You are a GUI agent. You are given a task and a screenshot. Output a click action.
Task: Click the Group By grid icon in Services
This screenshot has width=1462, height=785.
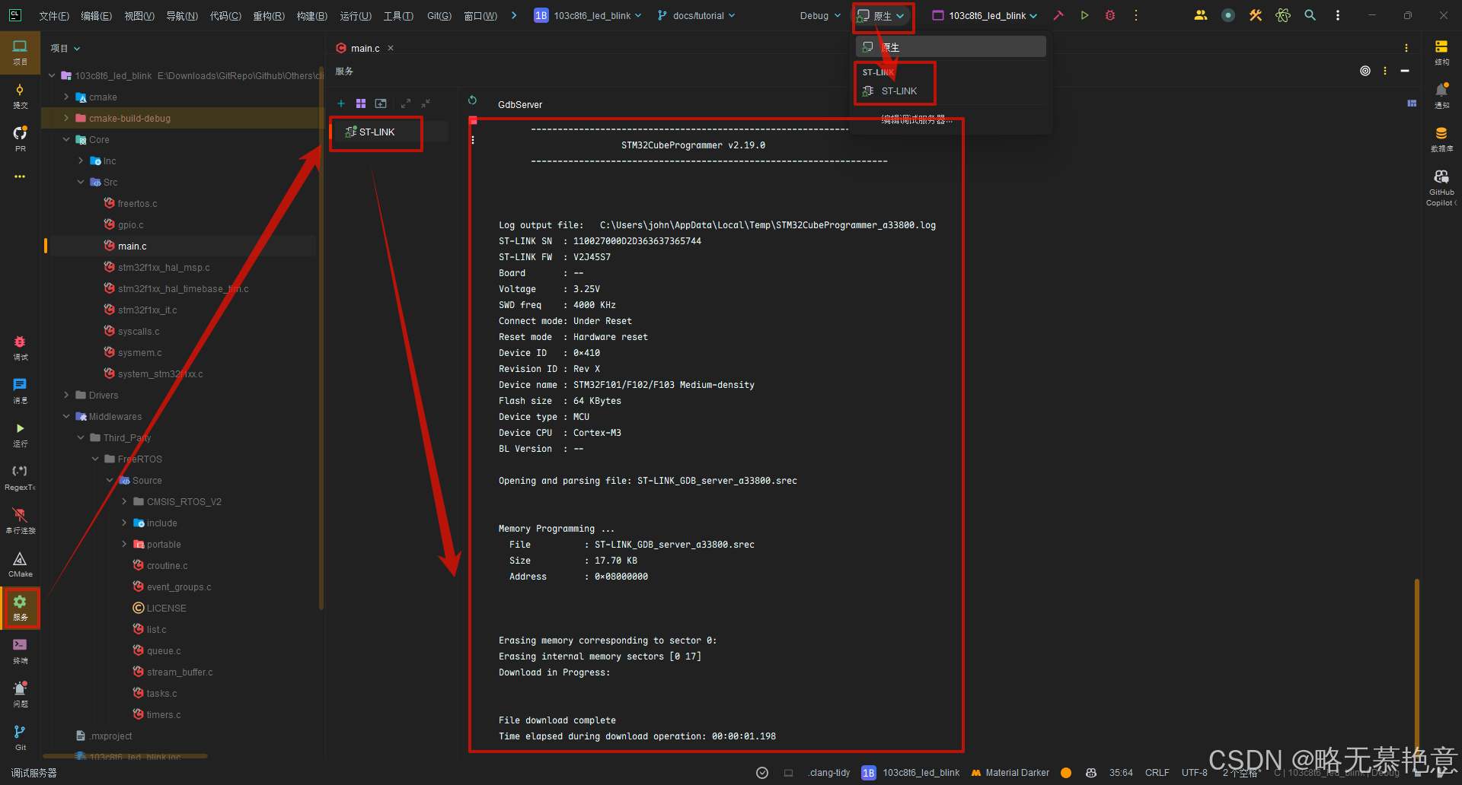pyautogui.click(x=361, y=103)
